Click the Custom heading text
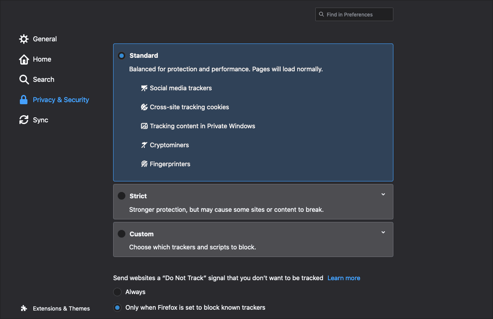Viewport: 493px width, 319px height. pyautogui.click(x=141, y=234)
